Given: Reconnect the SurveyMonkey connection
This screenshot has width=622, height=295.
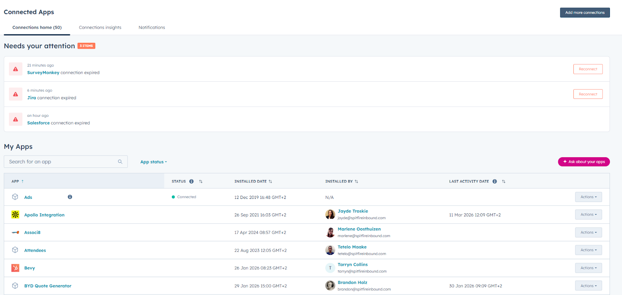Looking at the screenshot, I should pyautogui.click(x=588, y=69).
